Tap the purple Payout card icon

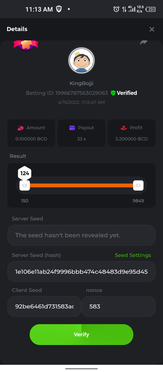tap(72, 128)
